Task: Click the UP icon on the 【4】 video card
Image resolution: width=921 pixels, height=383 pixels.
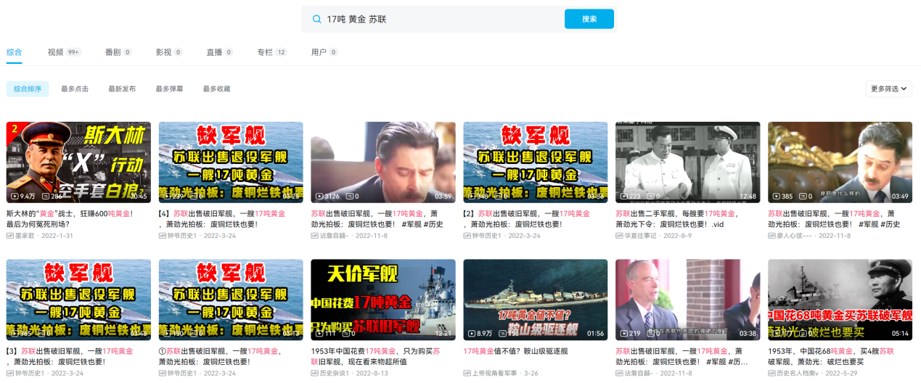Action: tap(163, 236)
